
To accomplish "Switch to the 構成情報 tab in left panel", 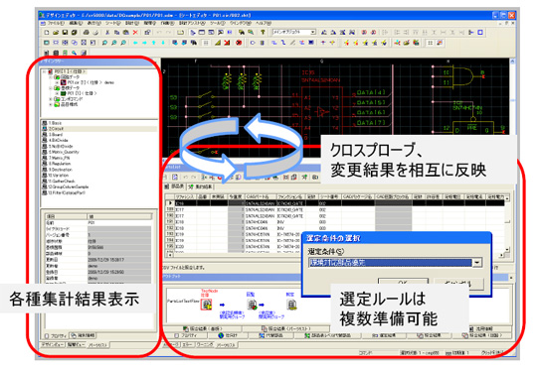I will (83, 335).
